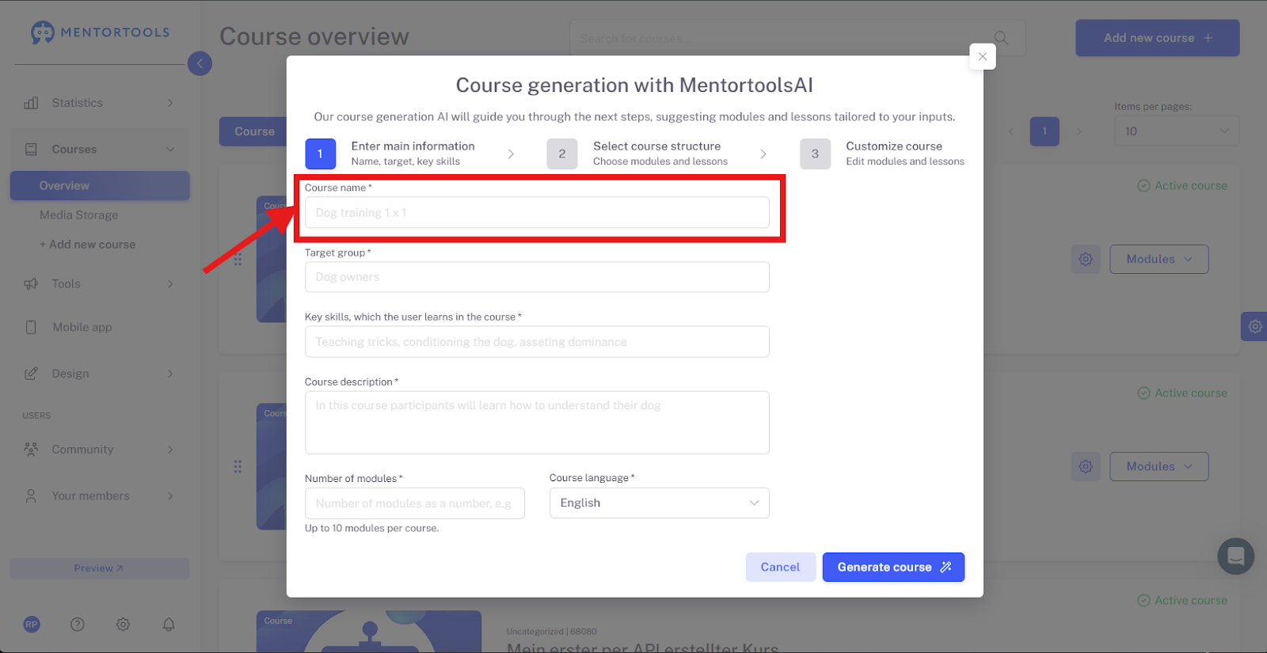Click the Search for courses box
Screen dimensions: 1267x653
(x=797, y=38)
